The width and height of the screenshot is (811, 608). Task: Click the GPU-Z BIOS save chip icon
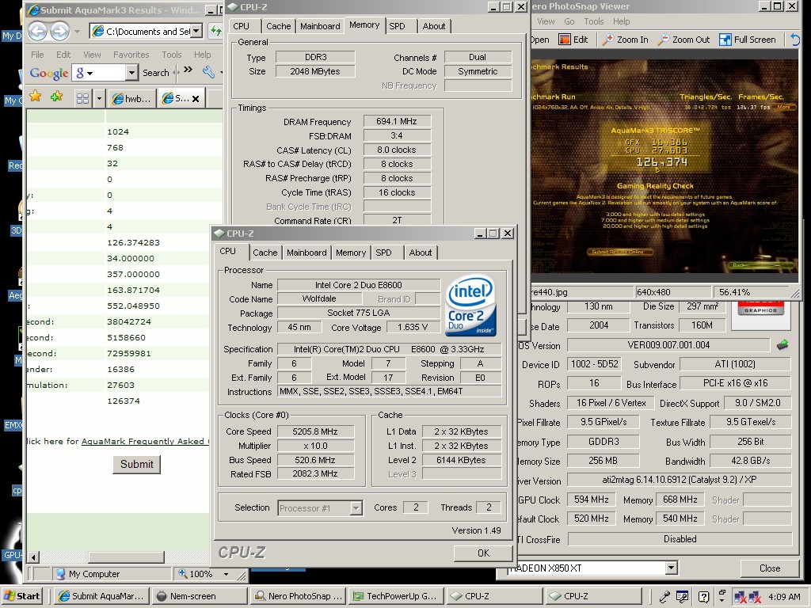pos(782,344)
